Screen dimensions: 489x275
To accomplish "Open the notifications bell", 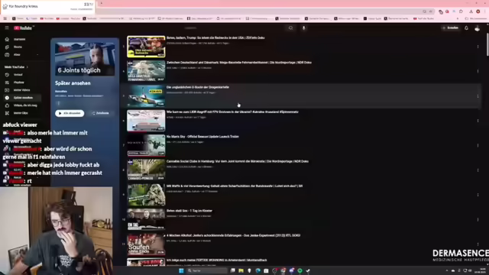I will [466, 28].
